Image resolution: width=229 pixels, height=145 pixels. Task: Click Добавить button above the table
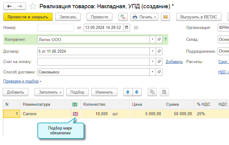pyautogui.click(x=16, y=92)
